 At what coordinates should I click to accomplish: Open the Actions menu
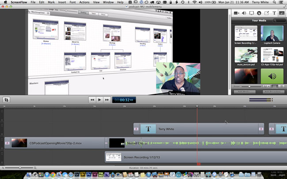coord(84,2)
